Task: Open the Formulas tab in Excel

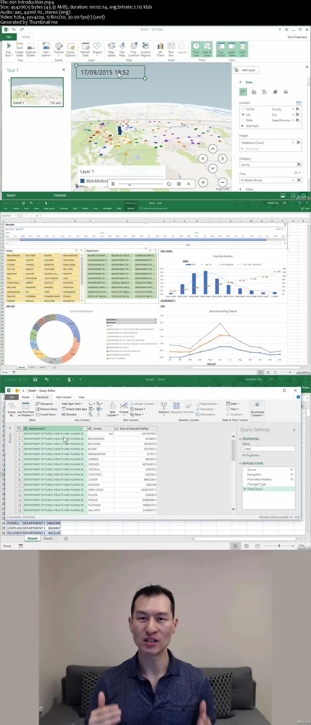Action: (63, 208)
